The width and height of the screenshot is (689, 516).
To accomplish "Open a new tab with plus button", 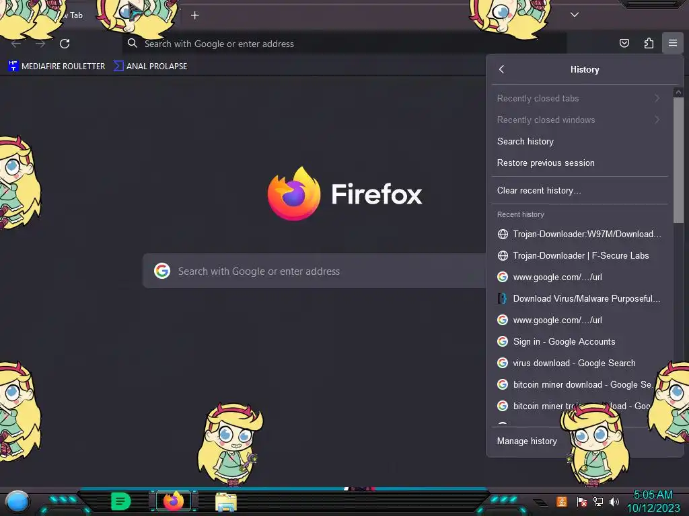I will point(194,15).
